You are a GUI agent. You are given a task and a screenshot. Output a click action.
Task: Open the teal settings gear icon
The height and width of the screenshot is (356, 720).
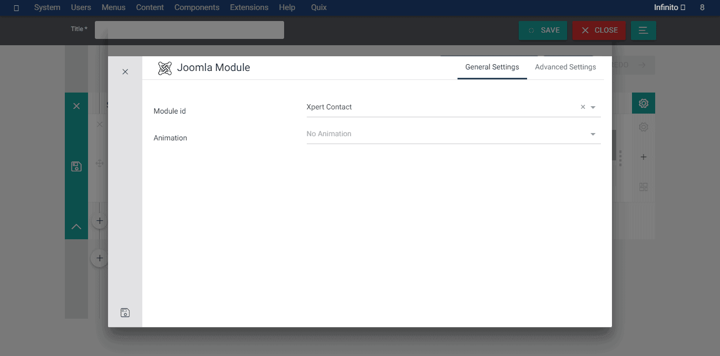pos(643,104)
